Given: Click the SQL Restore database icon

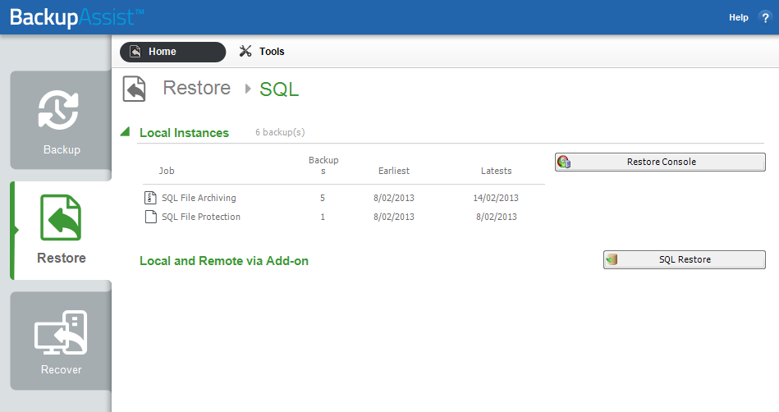Looking at the screenshot, I should coord(612,259).
